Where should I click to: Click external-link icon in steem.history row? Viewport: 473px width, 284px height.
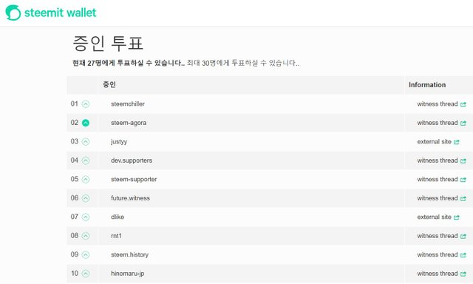(463, 255)
